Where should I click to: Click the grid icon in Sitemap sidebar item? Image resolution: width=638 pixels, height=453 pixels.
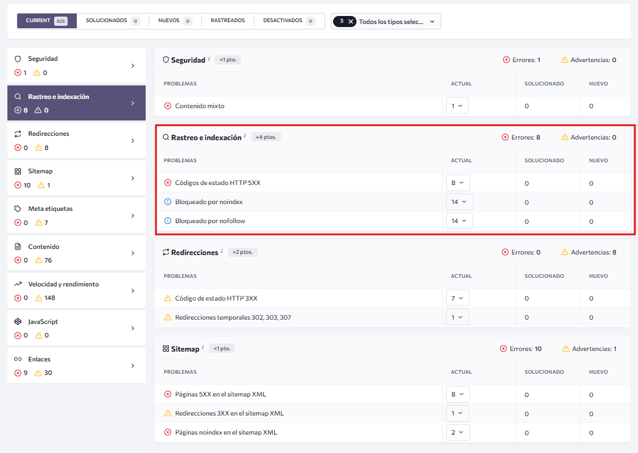click(x=18, y=171)
